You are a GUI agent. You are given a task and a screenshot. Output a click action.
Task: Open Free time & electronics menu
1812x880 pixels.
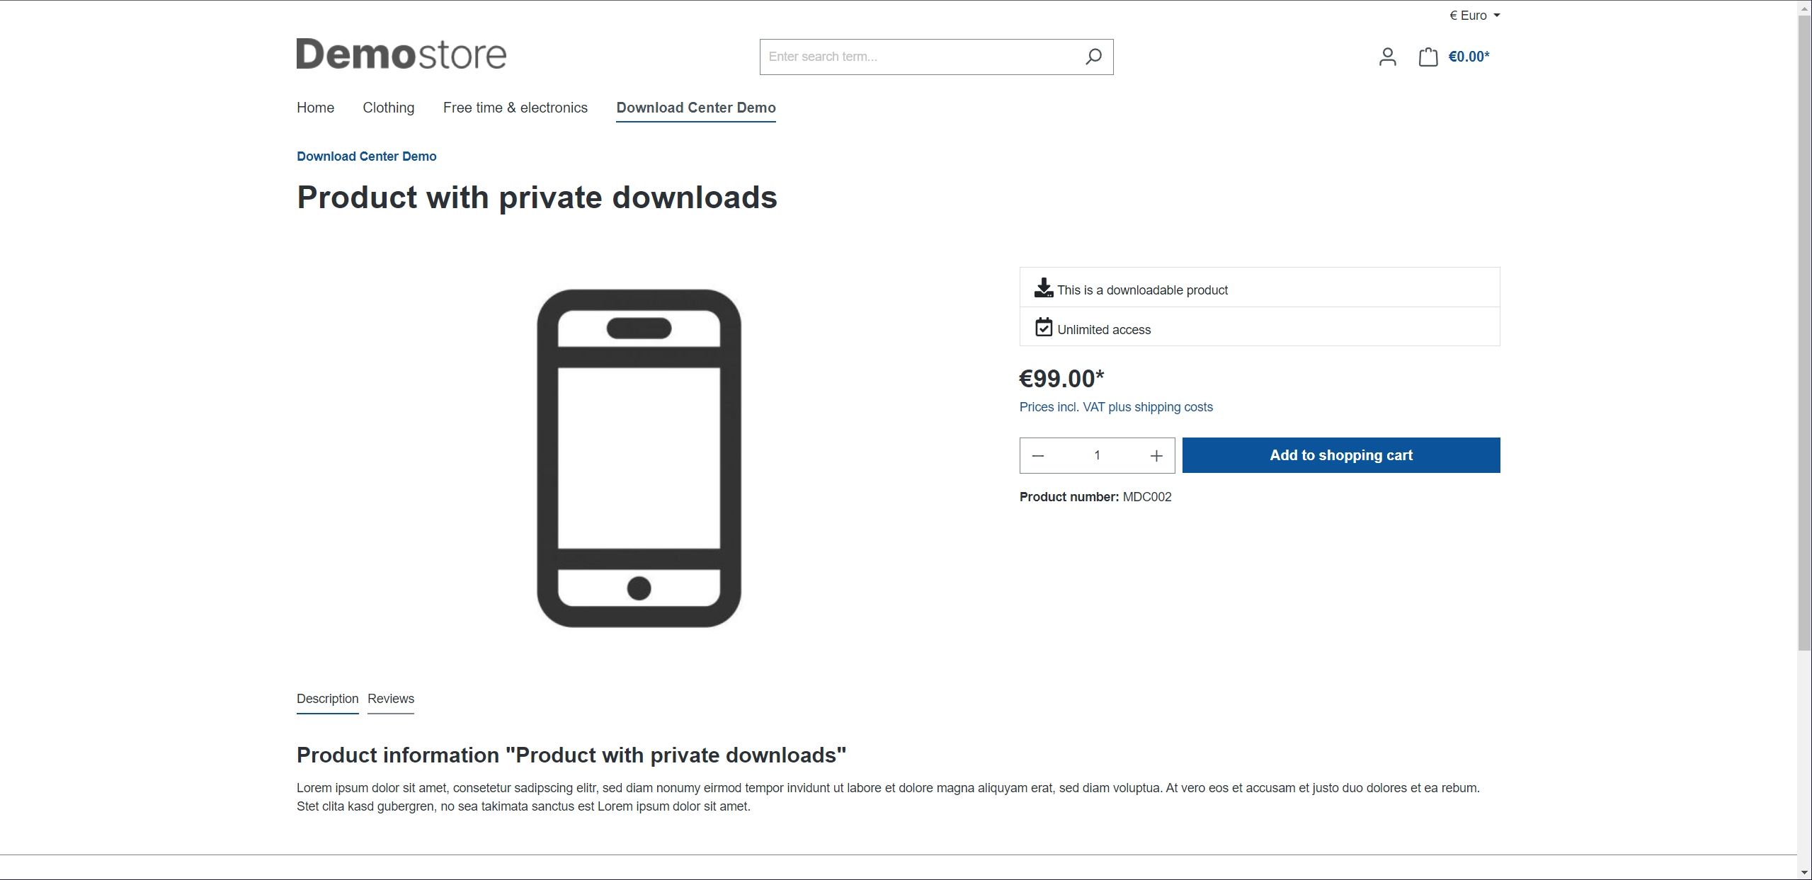click(515, 108)
